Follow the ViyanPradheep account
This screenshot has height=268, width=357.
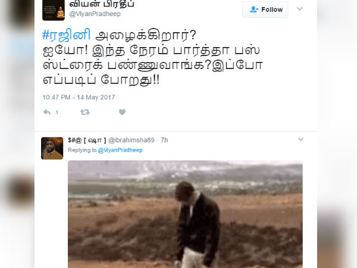tap(265, 10)
